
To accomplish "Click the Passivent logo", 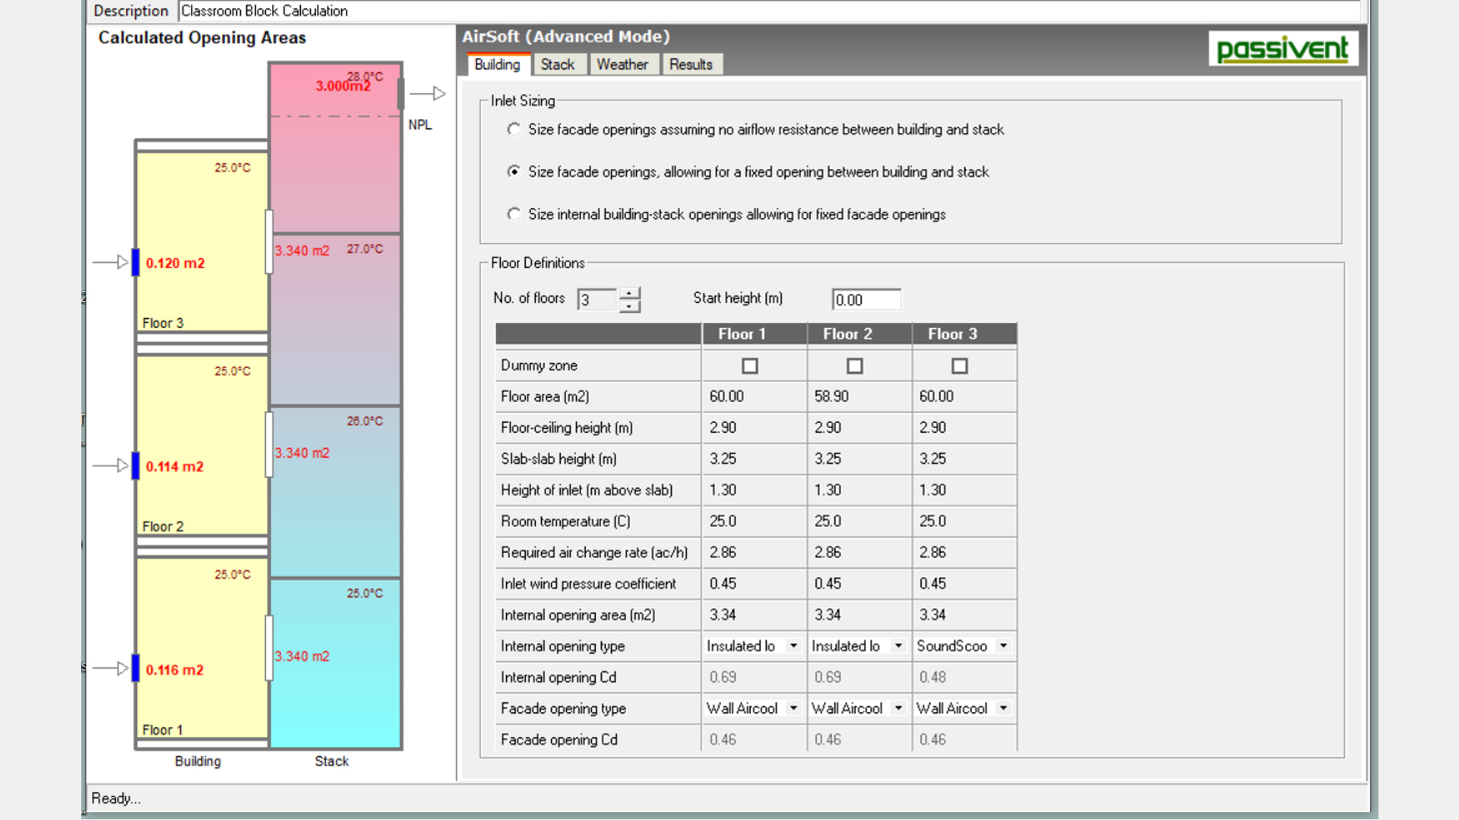I will tap(1283, 49).
